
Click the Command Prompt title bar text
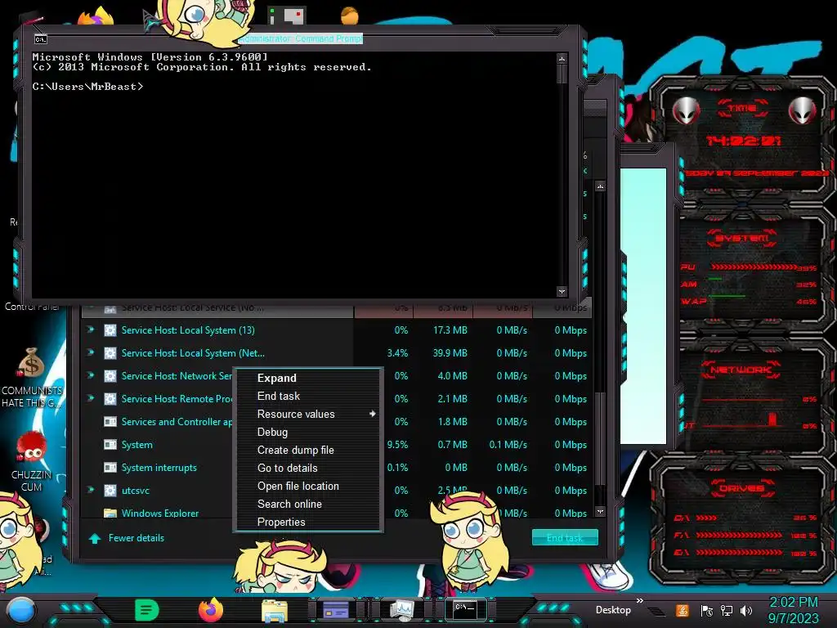[301, 39]
